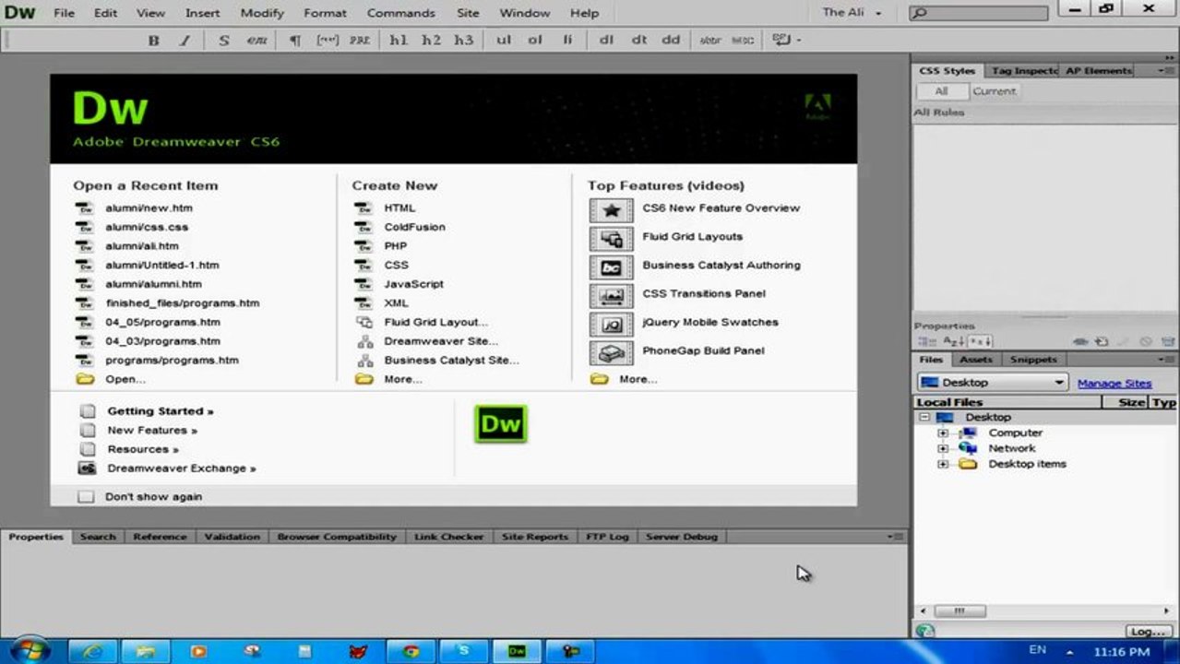
Task: Expand the Network node in Local Files
Action: pyautogui.click(x=942, y=448)
